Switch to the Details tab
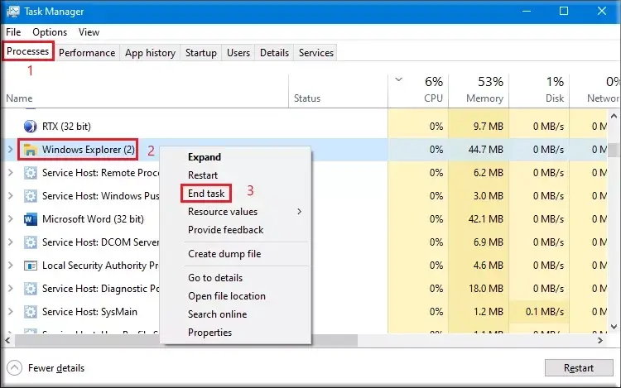The width and height of the screenshot is (621, 388). (x=274, y=53)
